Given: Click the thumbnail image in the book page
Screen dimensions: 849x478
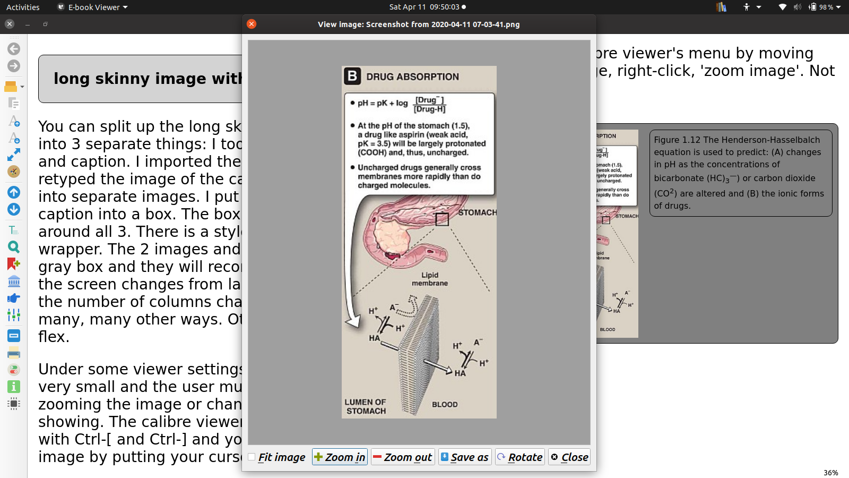Looking at the screenshot, I should tap(617, 234).
